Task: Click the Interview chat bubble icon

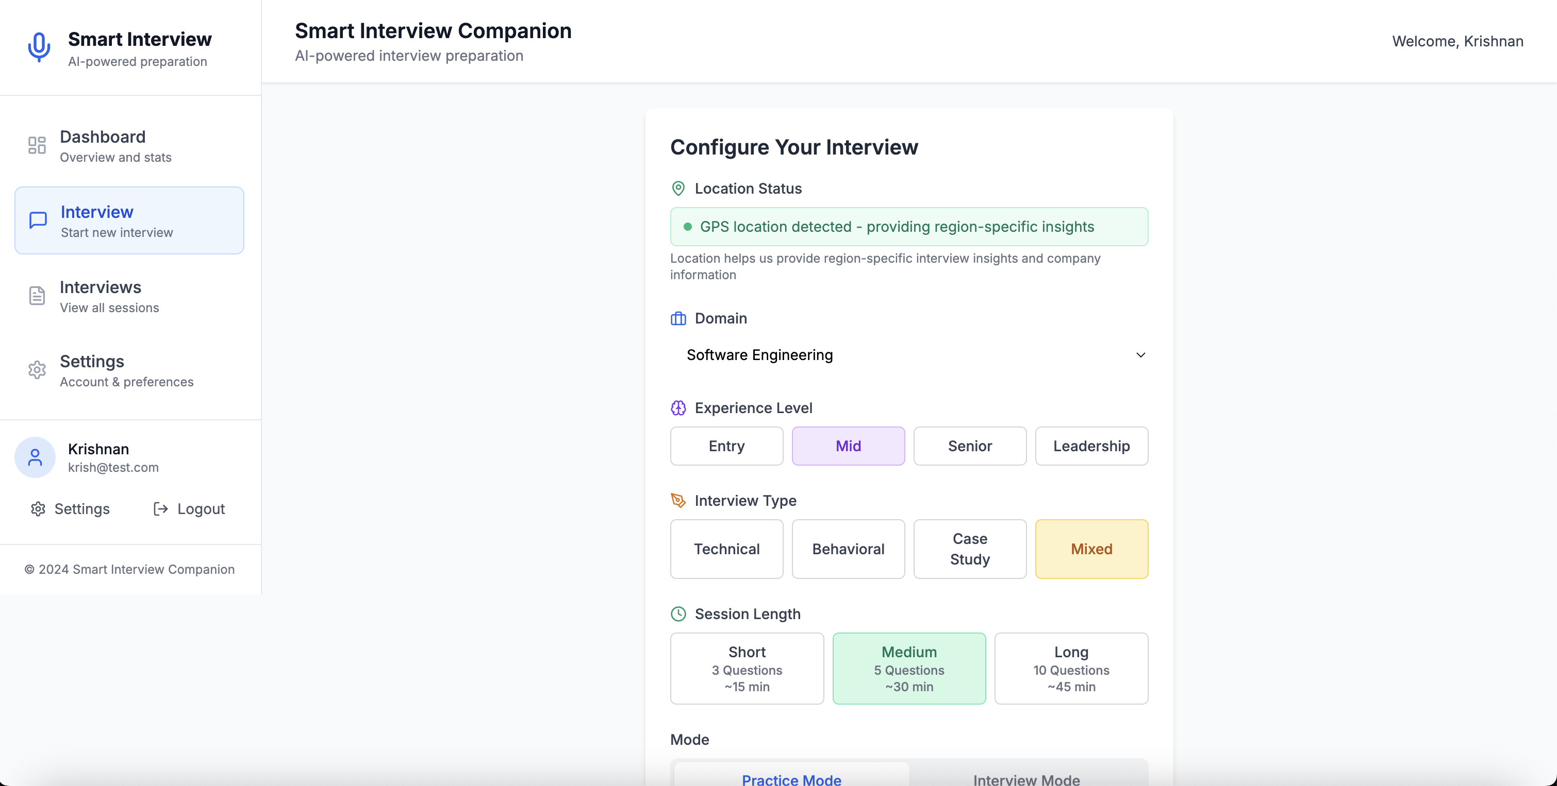Action: coord(38,220)
